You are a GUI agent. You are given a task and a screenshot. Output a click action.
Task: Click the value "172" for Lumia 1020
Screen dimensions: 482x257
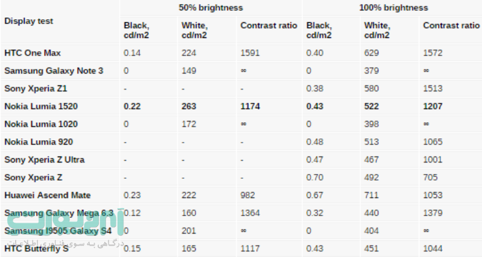click(x=189, y=124)
